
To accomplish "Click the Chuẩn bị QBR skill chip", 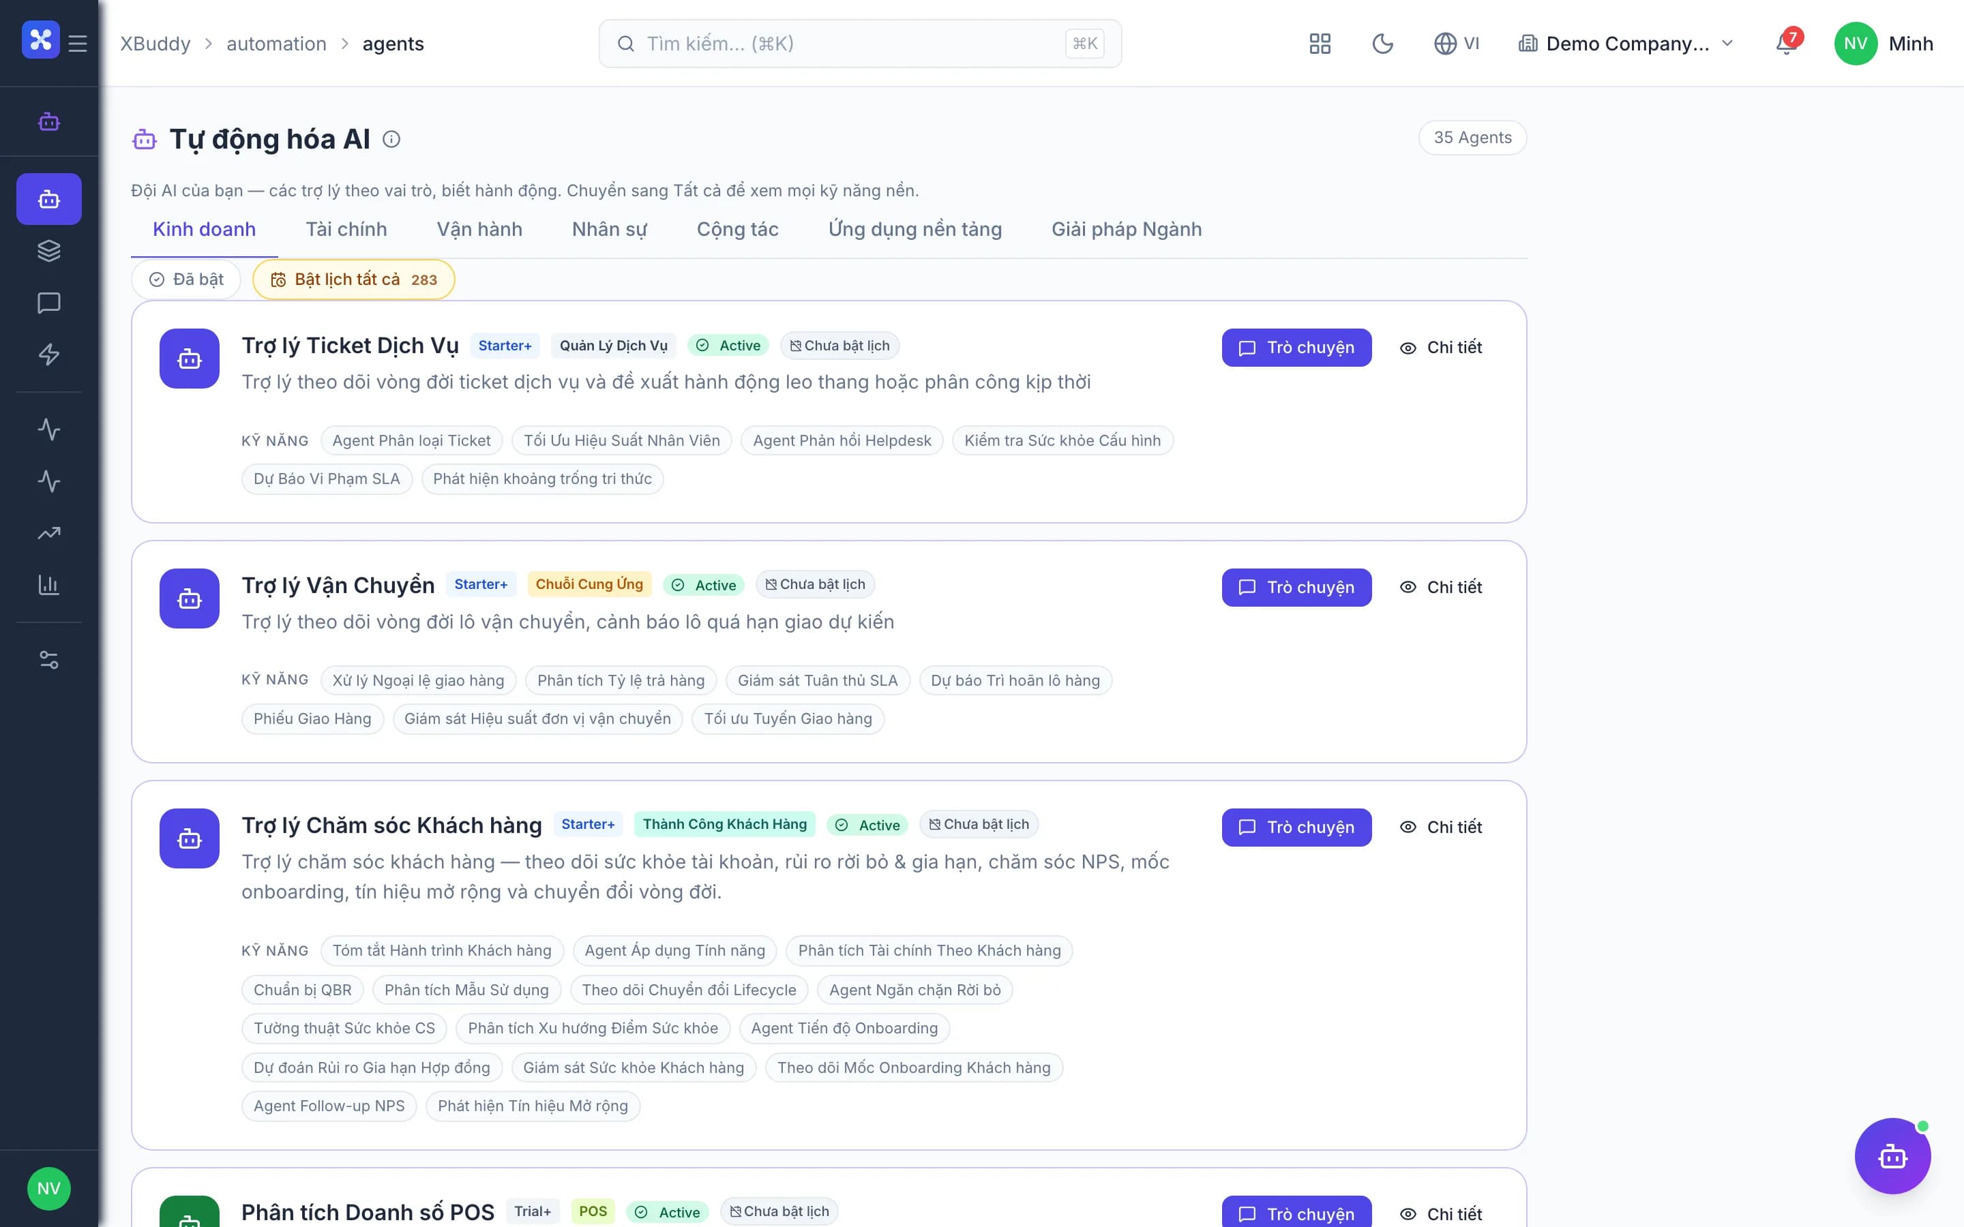I will coord(303,990).
